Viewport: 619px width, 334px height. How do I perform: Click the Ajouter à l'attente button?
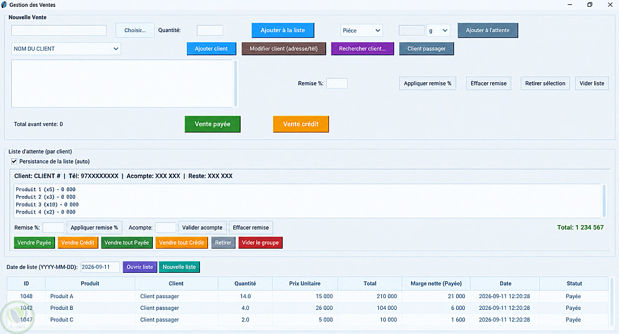tap(488, 30)
